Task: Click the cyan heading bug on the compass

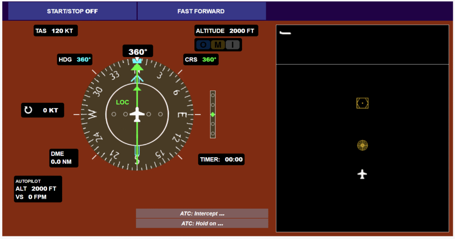Action: [x=137, y=79]
